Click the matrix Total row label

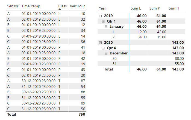108,69
